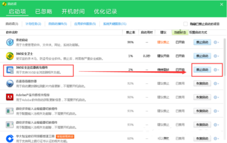Click the 建议开启 suggestion text
The width and height of the screenshot is (227, 143).
pyautogui.click(x=163, y=56)
